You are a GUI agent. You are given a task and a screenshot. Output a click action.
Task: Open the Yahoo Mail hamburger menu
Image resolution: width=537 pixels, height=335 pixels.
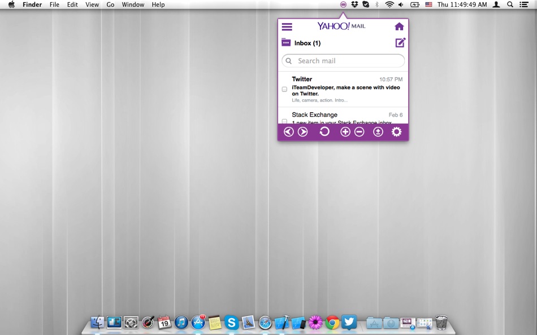pos(287,27)
